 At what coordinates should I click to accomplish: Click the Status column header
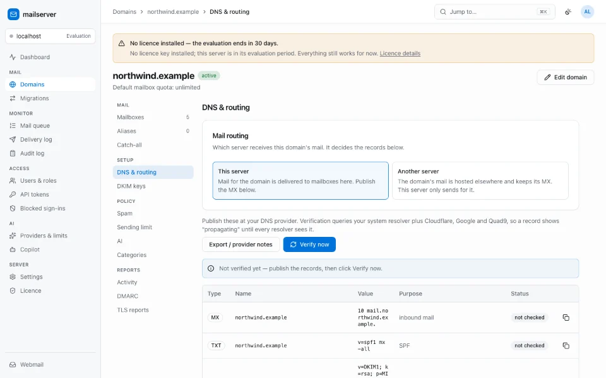[x=520, y=294]
